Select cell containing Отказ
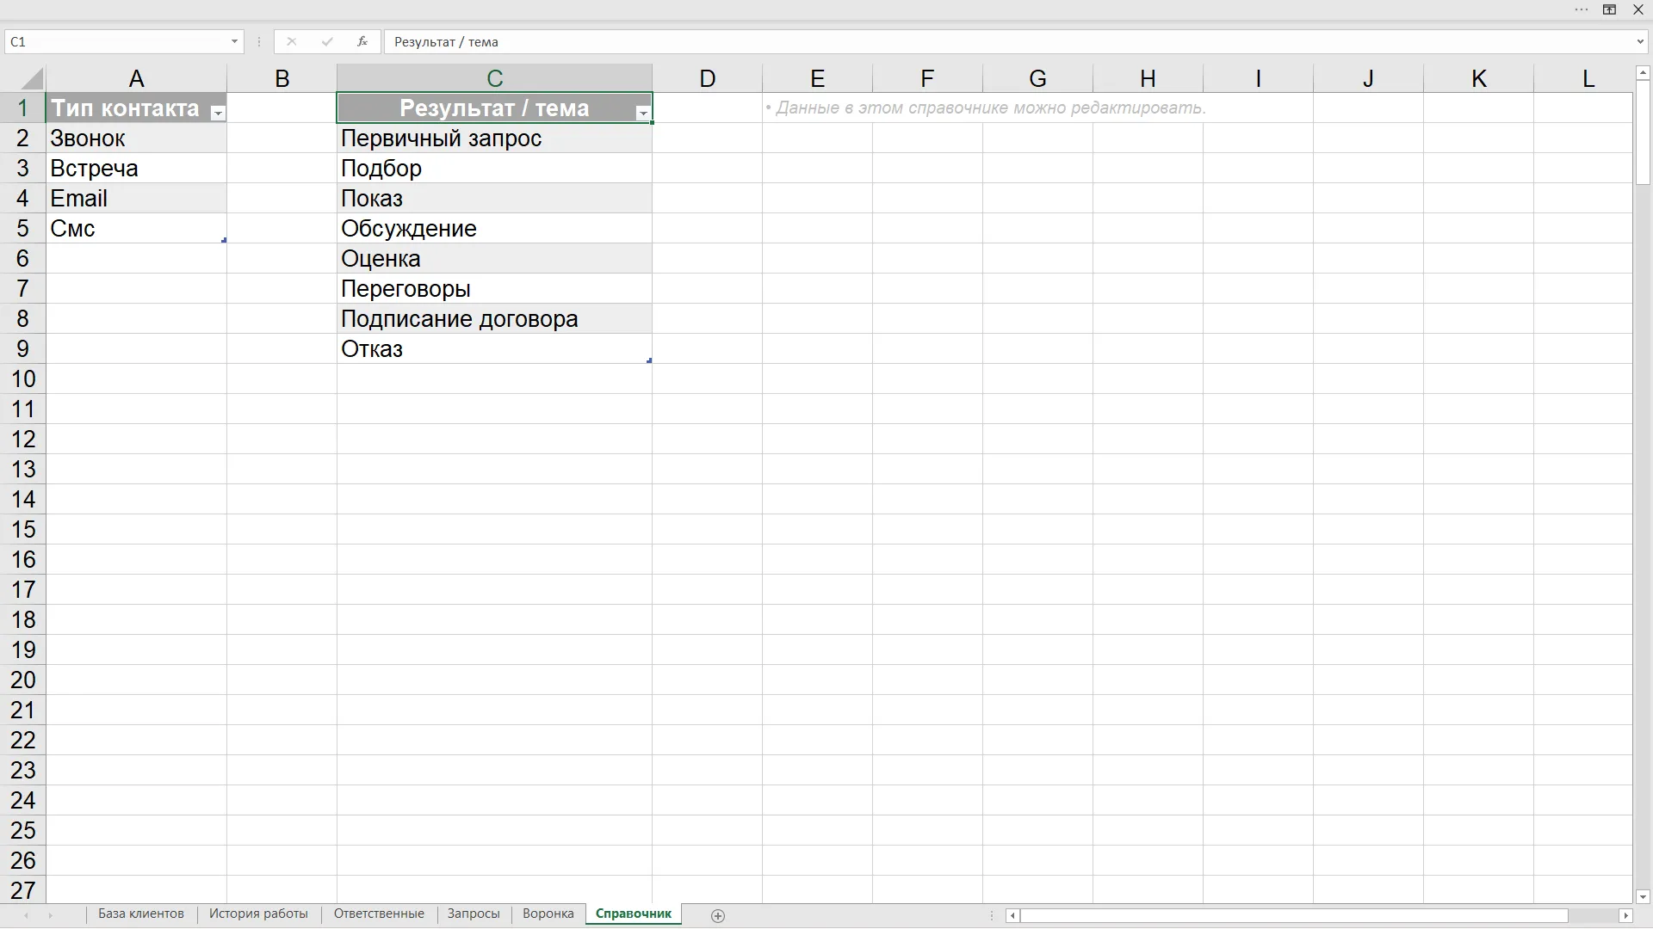 coord(494,348)
